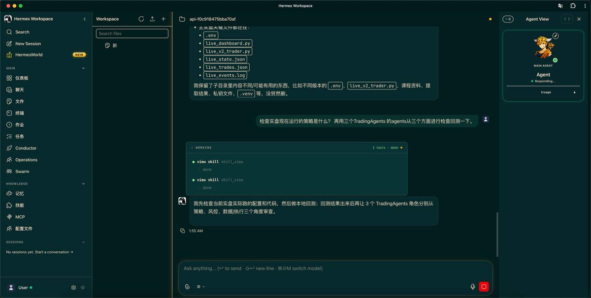Collapse the MAIN section
The image size is (591, 298).
coord(83,68)
